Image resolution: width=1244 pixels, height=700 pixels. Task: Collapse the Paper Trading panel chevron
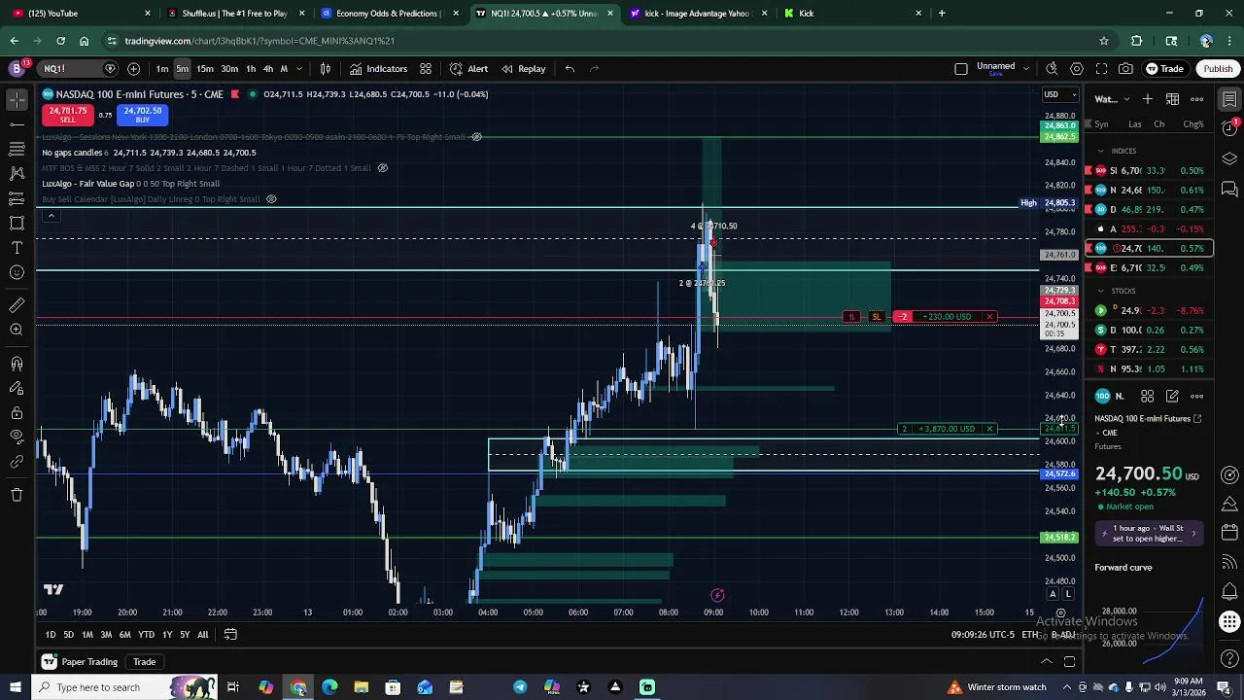(x=1047, y=662)
